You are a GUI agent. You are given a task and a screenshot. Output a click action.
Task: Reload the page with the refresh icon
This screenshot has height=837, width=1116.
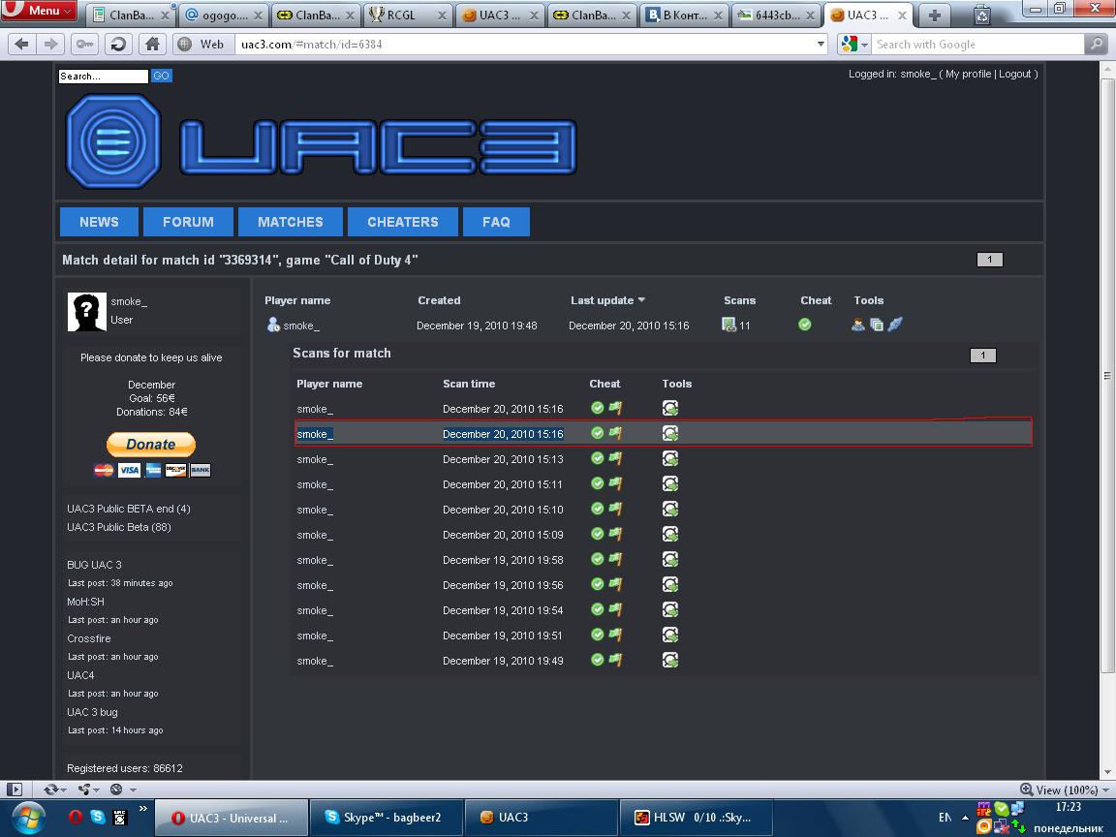(x=118, y=45)
